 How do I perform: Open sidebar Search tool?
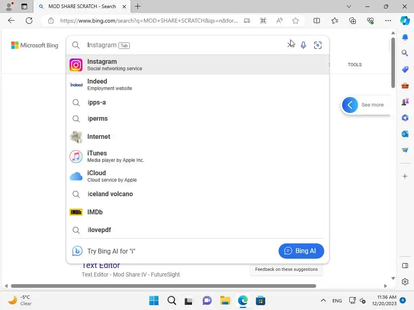tap(405, 53)
